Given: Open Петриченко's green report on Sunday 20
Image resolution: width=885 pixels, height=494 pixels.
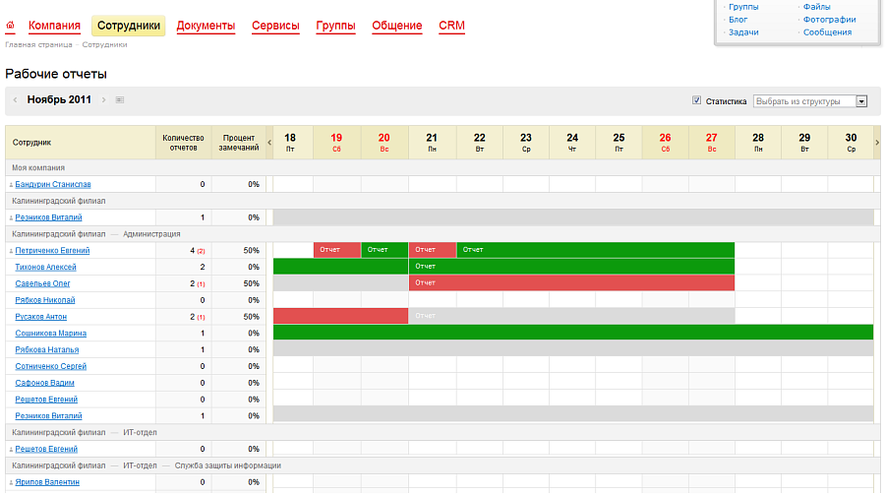Looking at the screenshot, I should pos(384,250).
